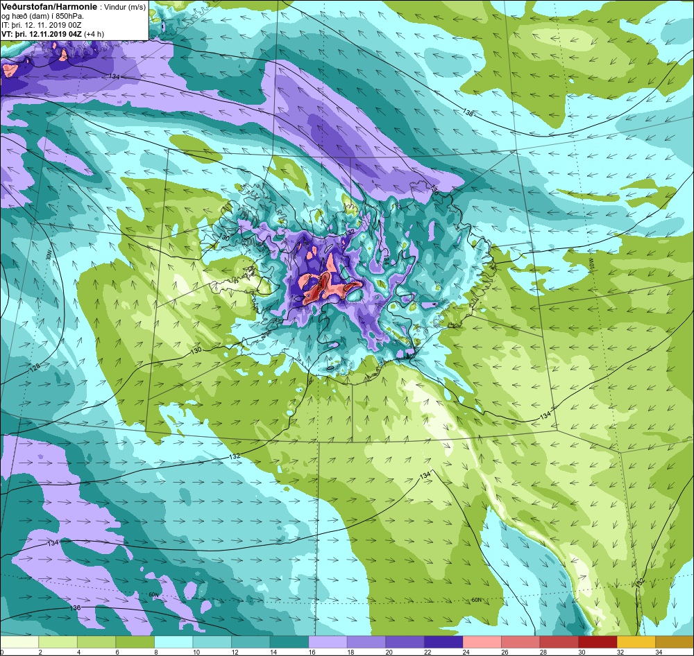Select the pale cream 0–2 m/s legend swatch
694x656 pixels.
point(19,641)
